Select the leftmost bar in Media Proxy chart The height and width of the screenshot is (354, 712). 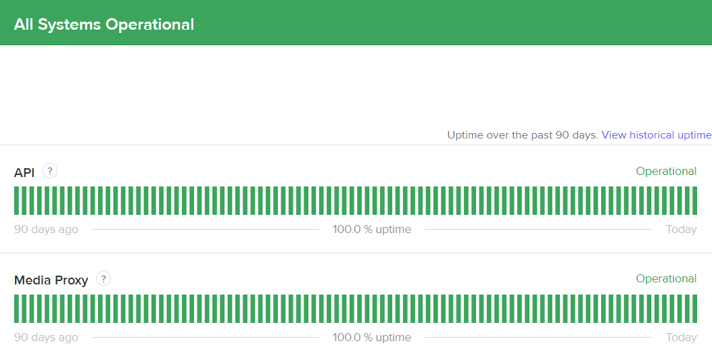click(17, 308)
